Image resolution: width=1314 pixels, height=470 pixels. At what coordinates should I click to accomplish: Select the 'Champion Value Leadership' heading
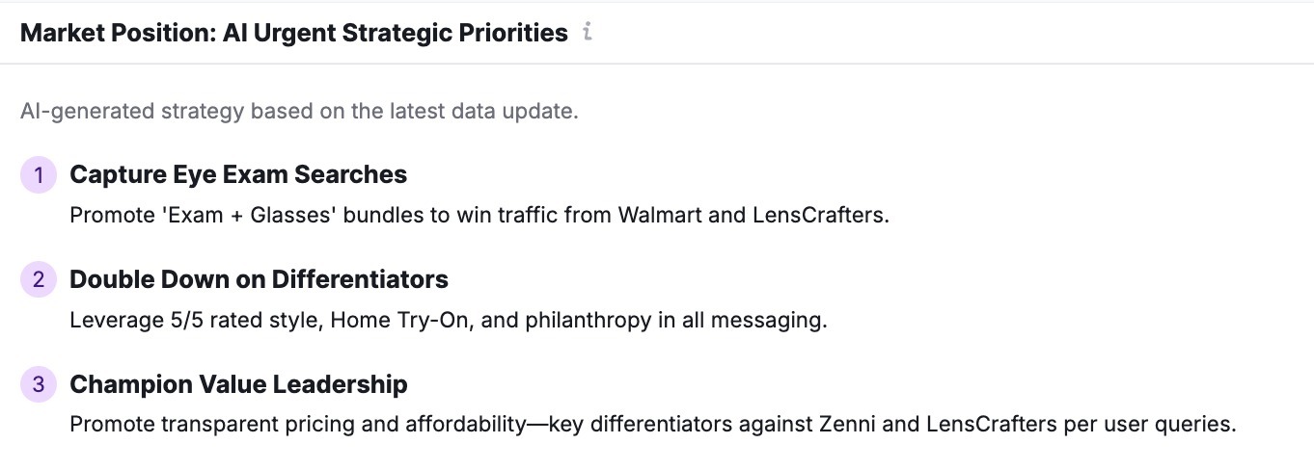coord(238,384)
